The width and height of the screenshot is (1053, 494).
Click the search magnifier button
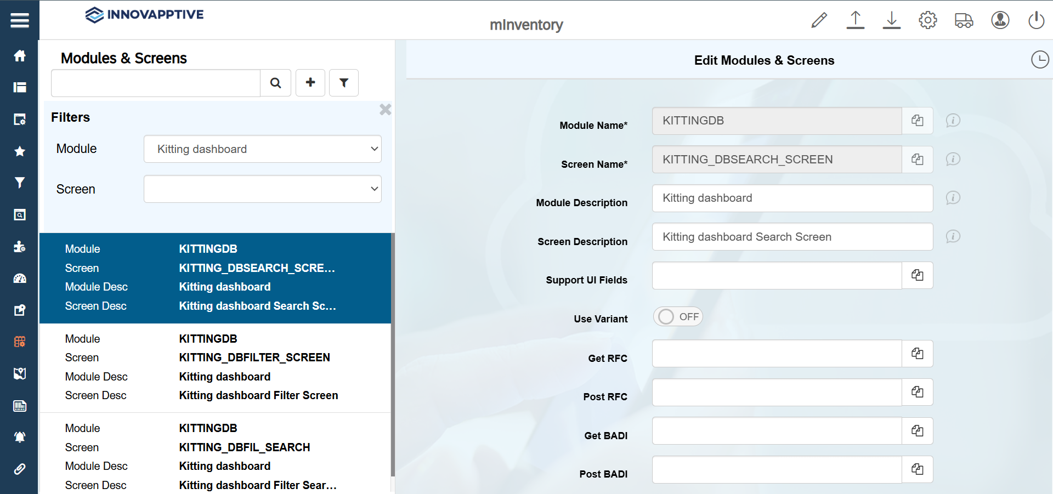275,83
